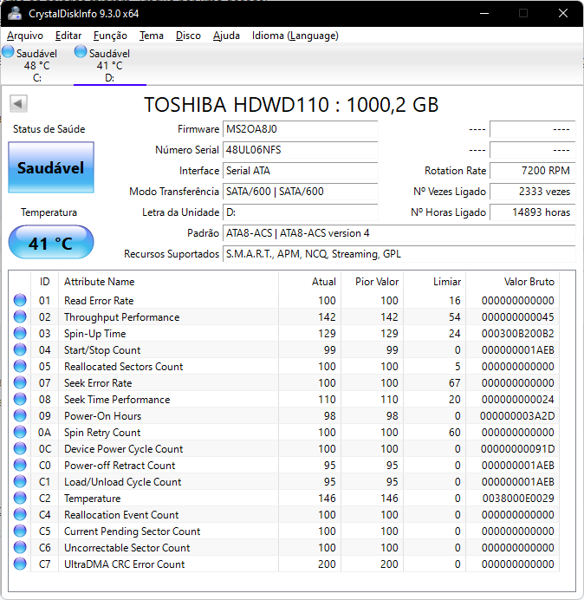Click status orb for UltraDMA CRC Error Count
The width and height of the screenshot is (584, 600).
click(x=20, y=564)
